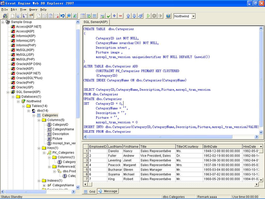Collapse the Databases(1) folder
The width and height of the screenshot is (265, 199).
(13, 97)
